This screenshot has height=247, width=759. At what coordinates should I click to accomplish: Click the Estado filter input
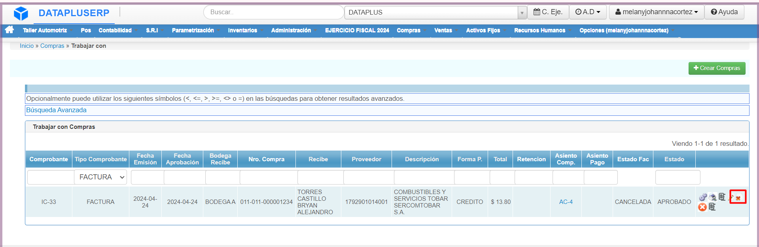tap(678, 177)
